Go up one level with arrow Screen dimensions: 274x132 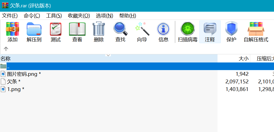pyautogui.click(x=6, y=49)
